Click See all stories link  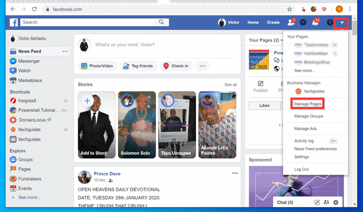[231, 84]
